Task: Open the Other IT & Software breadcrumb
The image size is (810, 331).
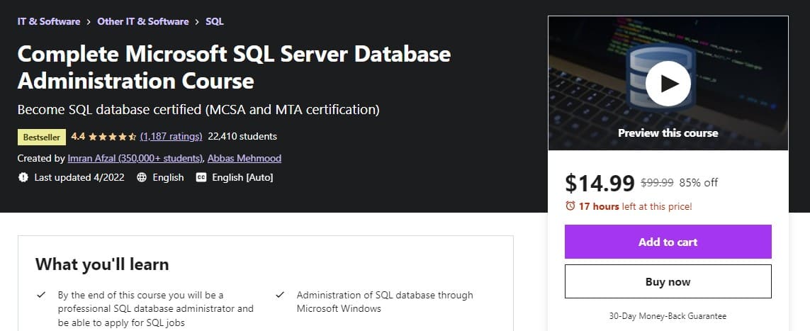Action: click(143, 22)
